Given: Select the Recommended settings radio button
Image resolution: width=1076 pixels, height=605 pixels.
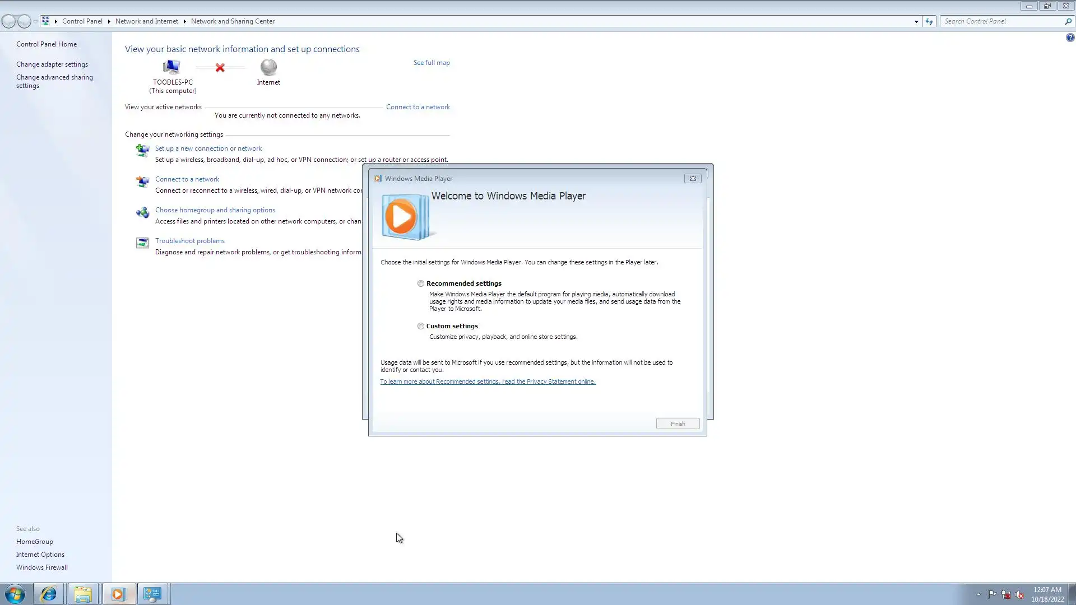Looking at the screenshot, I should pos(421,283).
